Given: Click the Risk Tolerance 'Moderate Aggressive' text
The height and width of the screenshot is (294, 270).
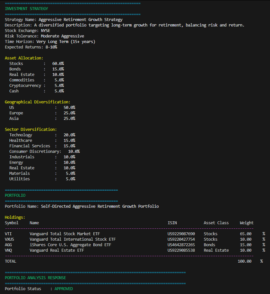Looking at the screenshot, I should point(62,36).
